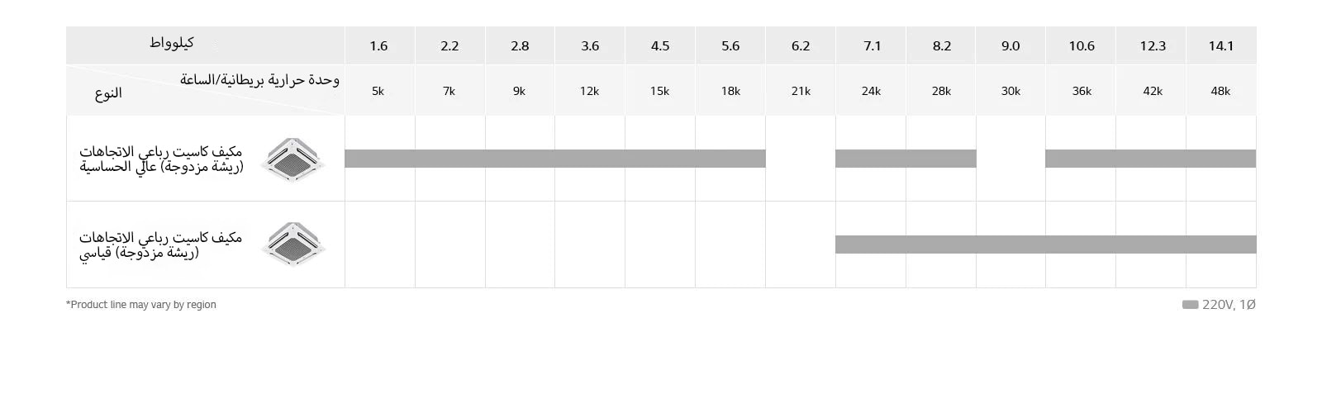Viewport: 1322px width, 394px height.
Task: Click the وحدة حرارية بريطانية/الساعة label
Action: 259,79
